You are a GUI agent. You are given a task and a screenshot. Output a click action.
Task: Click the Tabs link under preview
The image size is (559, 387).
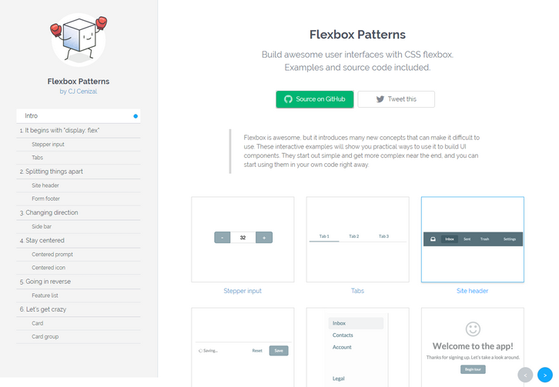(x=357, y=291)
